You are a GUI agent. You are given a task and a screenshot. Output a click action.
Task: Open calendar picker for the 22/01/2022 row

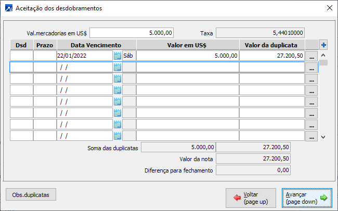pos(118,56)
